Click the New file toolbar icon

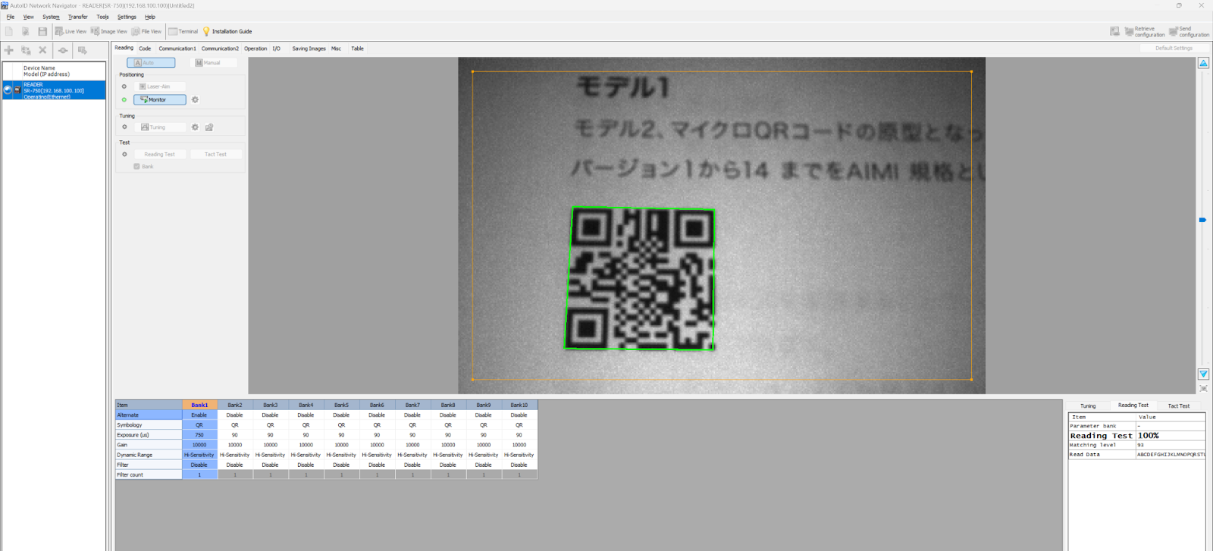(x=9, y=31)
